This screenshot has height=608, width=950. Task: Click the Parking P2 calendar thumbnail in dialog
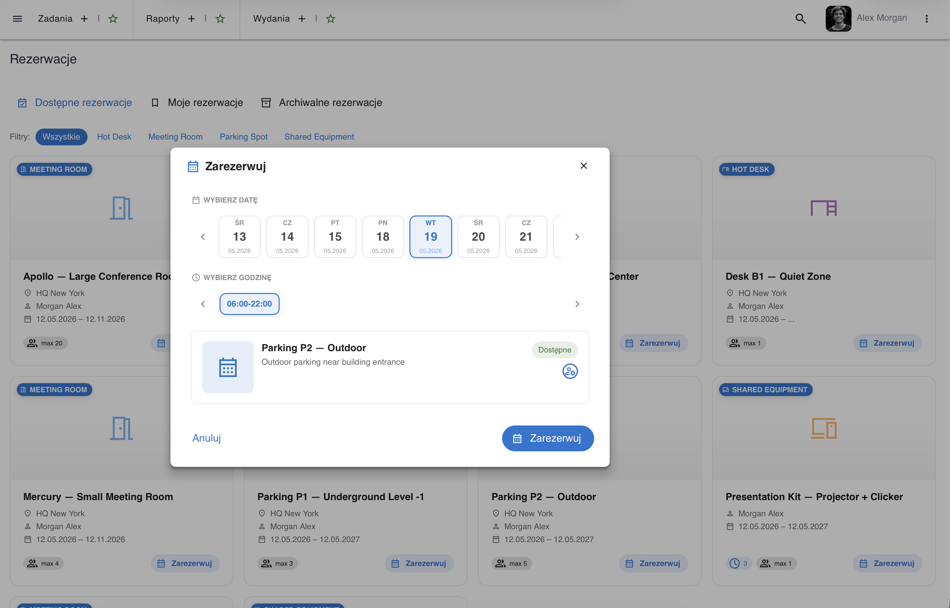coord(228,367)
